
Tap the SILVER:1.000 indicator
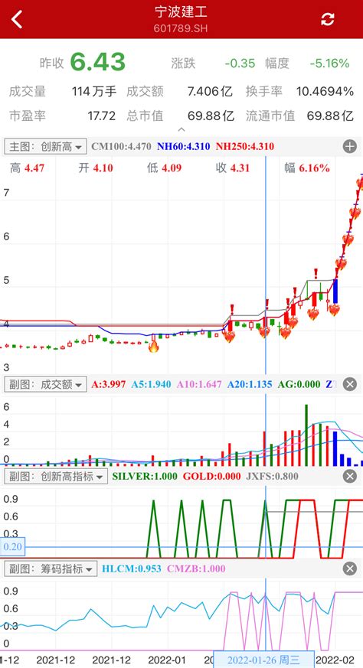pyautogui.click(x=145, y=476)
